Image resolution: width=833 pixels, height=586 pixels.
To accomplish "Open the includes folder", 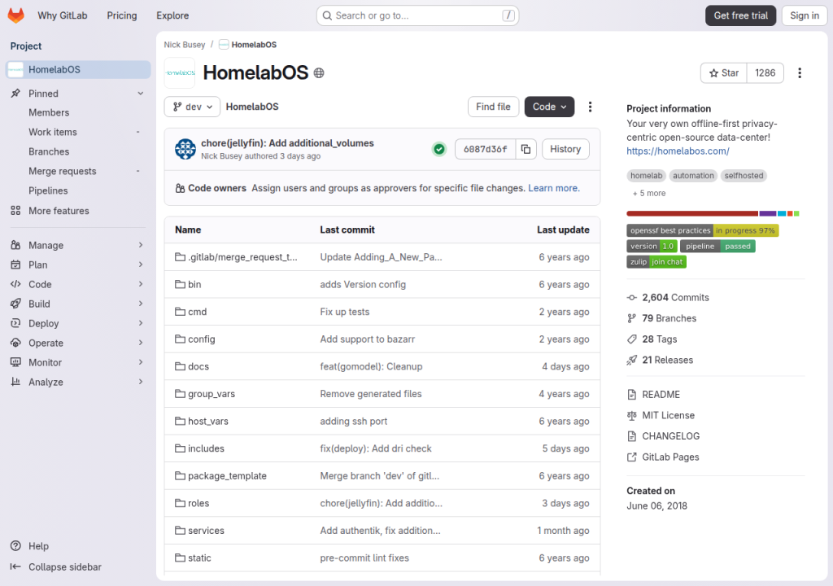I will pyautogui.click(x=206, y=448).
